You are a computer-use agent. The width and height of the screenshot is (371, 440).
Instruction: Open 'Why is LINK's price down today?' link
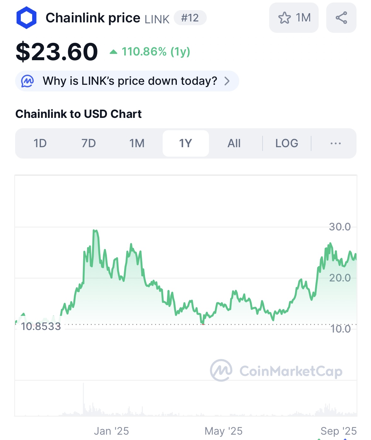click(x=130, y=81)
